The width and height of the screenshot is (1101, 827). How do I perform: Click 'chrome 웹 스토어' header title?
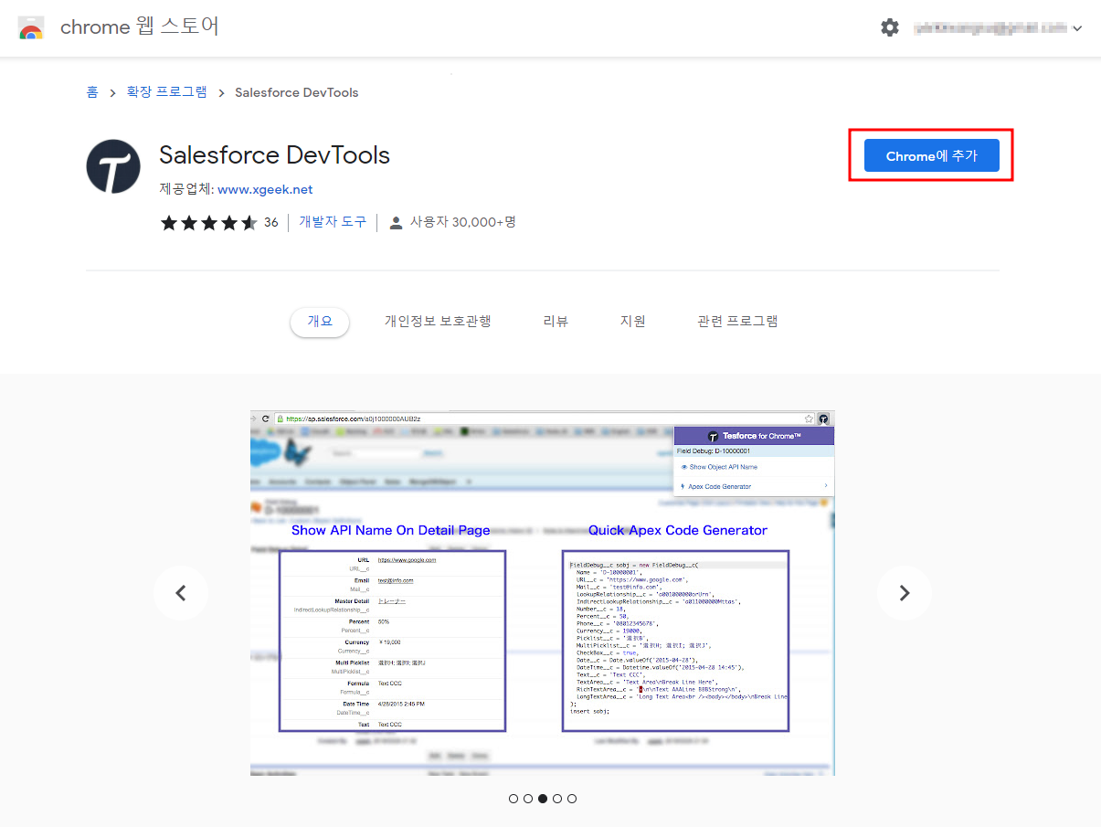(140, 27)
